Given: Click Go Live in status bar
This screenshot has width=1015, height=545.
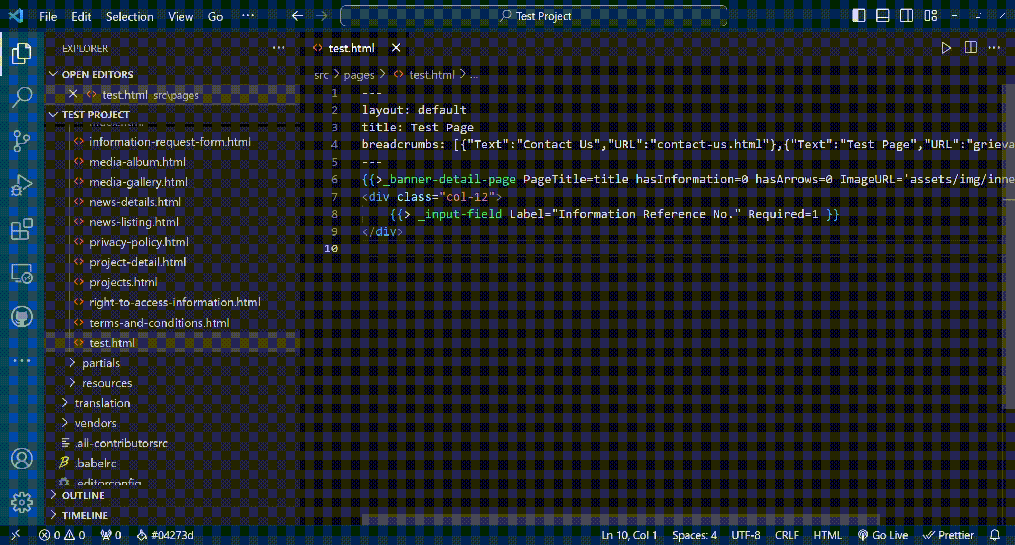Looking at the screenshot, I should click(x=883, y=535).
